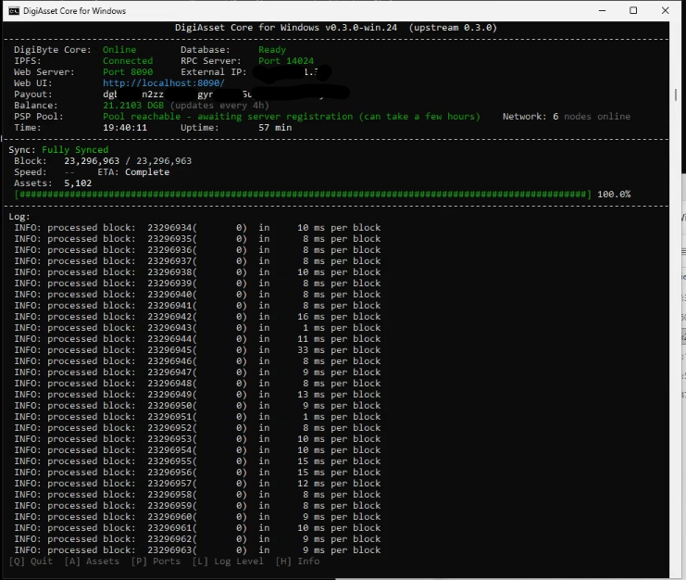Click the [L] Log Level option
The width and height of the screenshot is (686, 580).
[x=228, y=561]
